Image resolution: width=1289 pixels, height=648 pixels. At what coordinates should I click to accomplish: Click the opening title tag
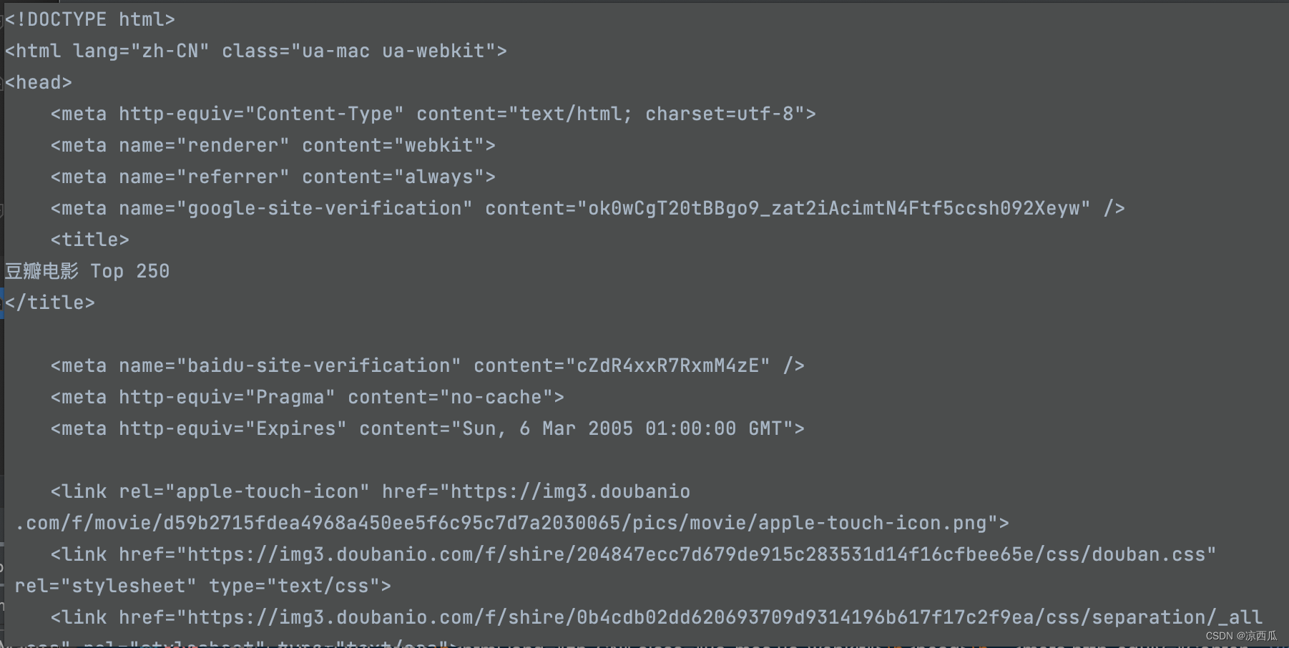(89, 240)
